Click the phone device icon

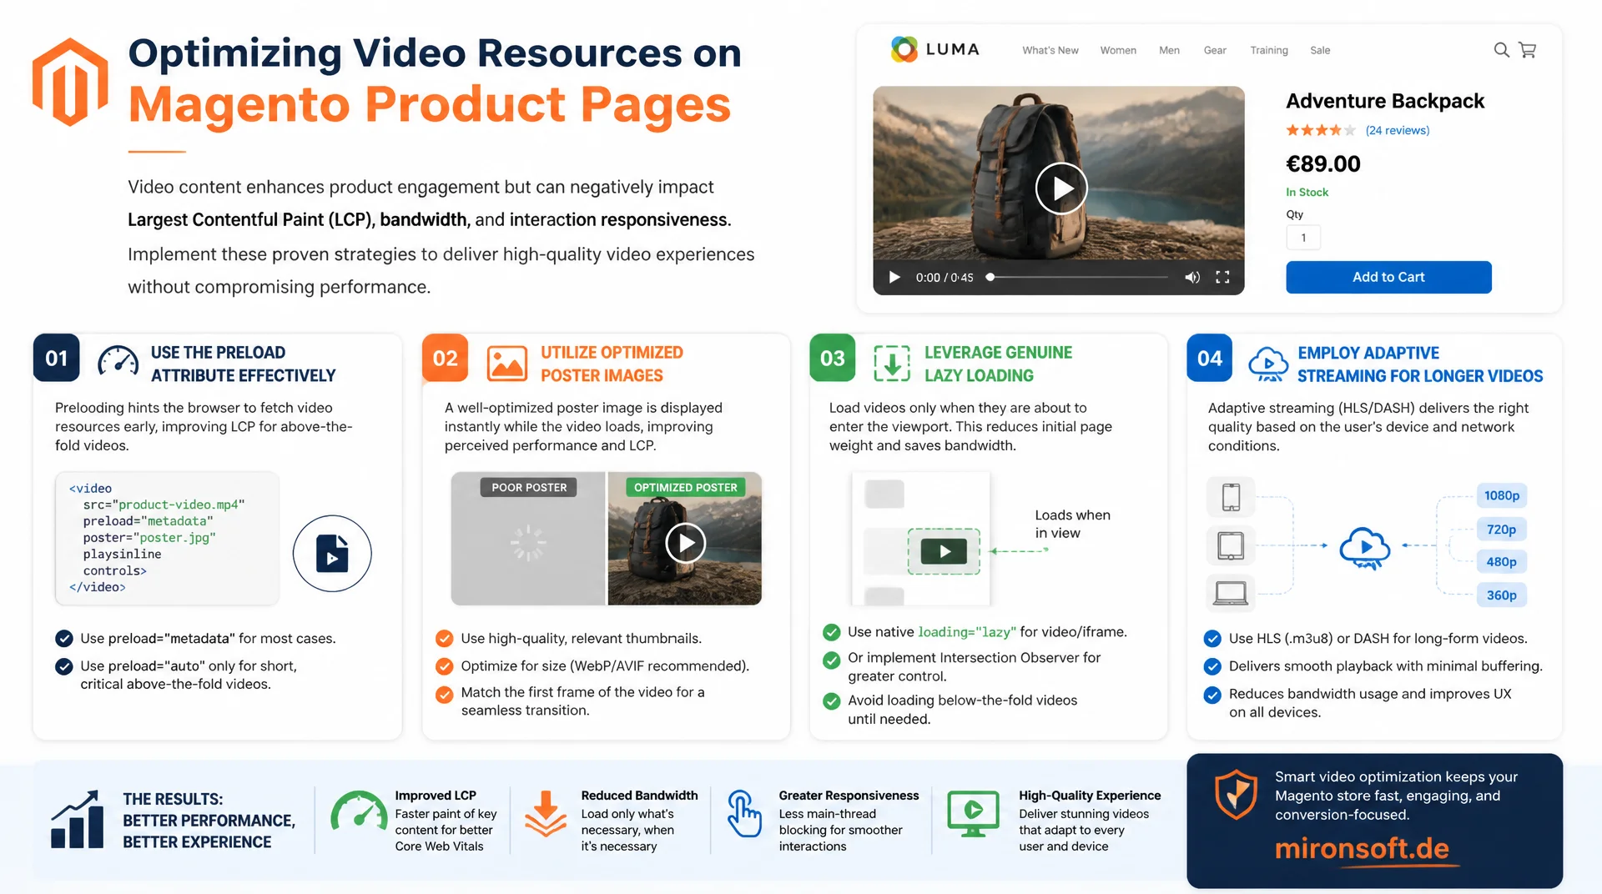click(x=1231, y=497)
